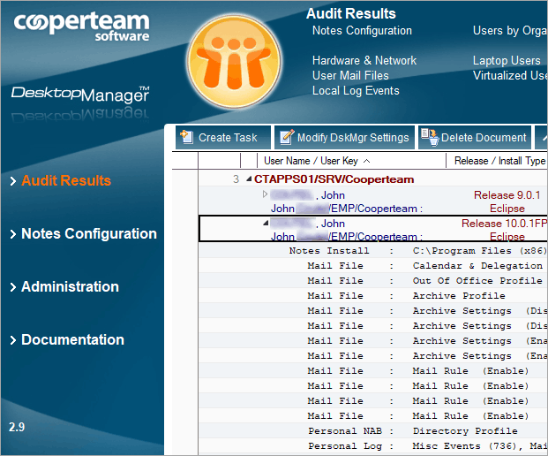The width and height of the screenshot is (548, 456).
Task: Click the arrow beside Administration
Action: (13, 287)
